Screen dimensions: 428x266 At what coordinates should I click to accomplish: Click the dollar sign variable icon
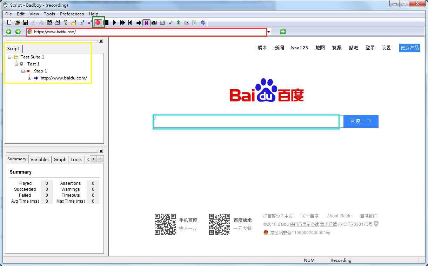[178, 22]
